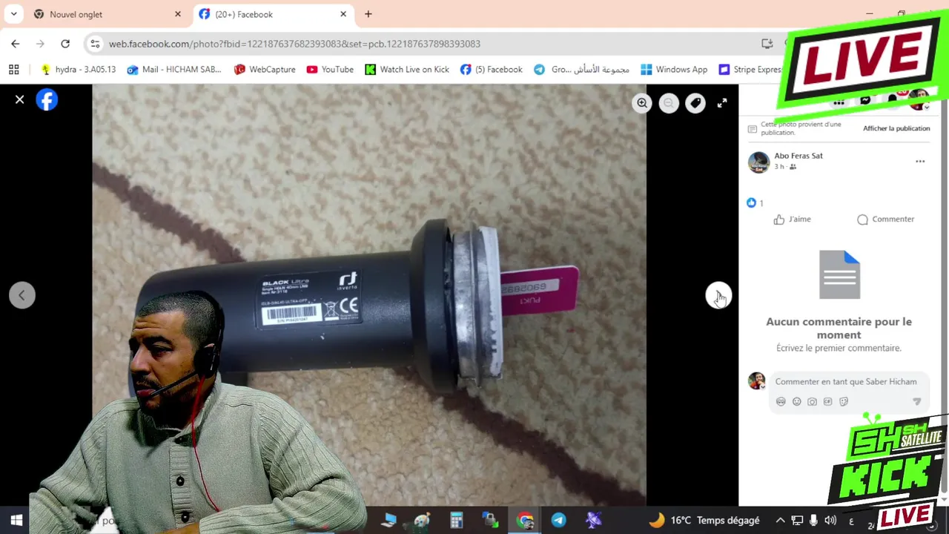Open Watch Live on Kick bookmark

406,70
